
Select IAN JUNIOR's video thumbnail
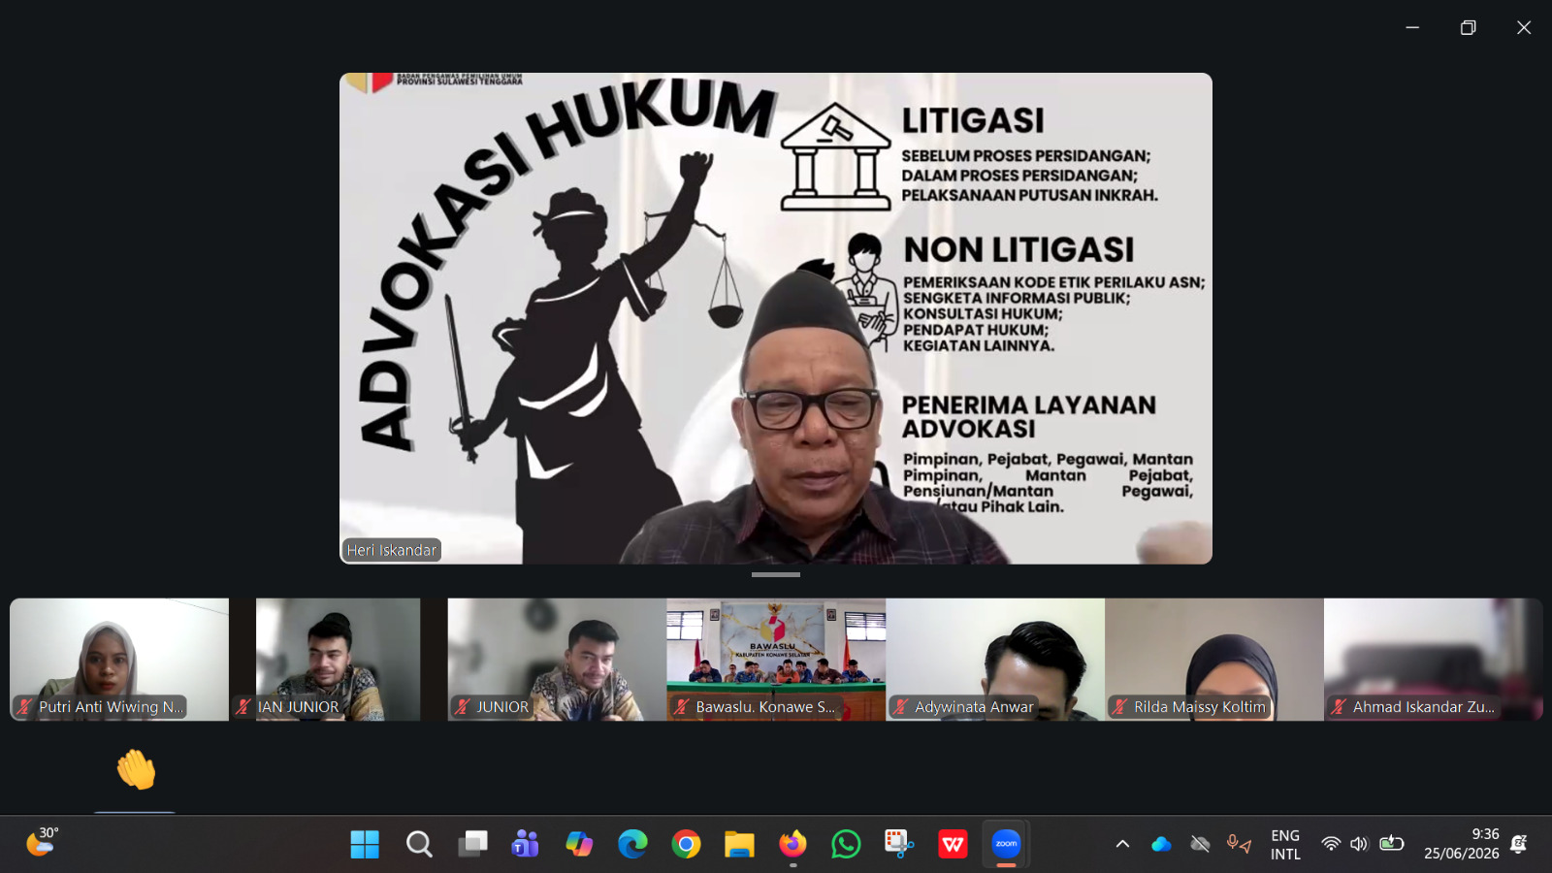coord(339,660)
